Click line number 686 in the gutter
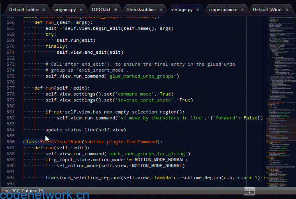This screenshot has height=199, width=296. pyautogui.click(x=11, y=142)
